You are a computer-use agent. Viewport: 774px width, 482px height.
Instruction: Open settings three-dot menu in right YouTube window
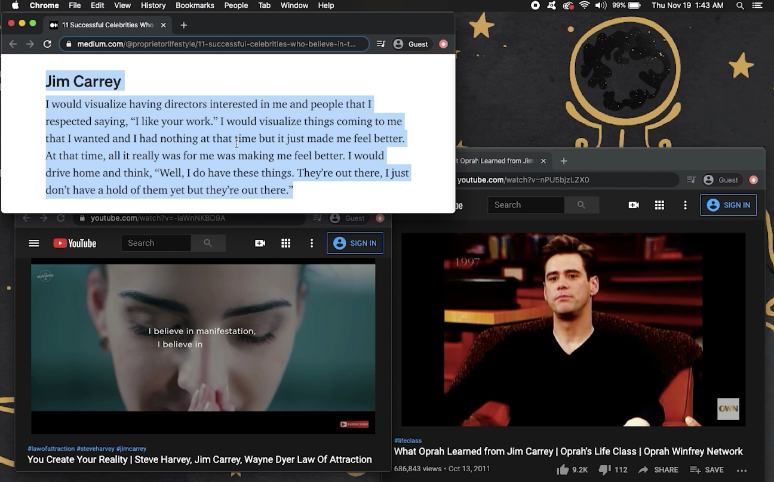pyautogui.click(x=685, y=205)
